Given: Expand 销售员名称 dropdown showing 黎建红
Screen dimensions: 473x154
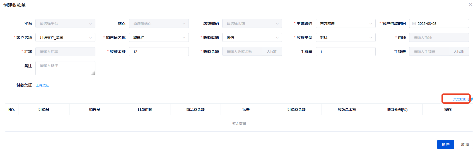Looking at the screenshot, I should click(x=158, y=38).
